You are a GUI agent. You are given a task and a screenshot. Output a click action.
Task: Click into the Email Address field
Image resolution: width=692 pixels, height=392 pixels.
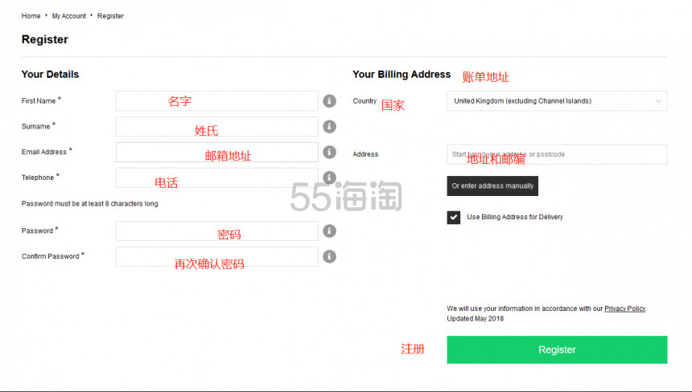[217, 152]
